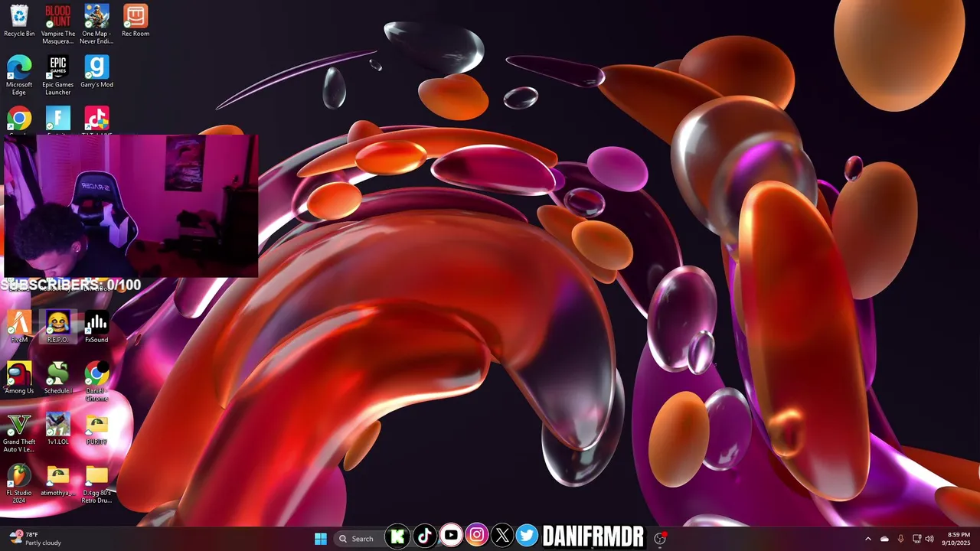This screenshot has width=980, height=551.
Task: Open the OneDrive cloud tray icon
Action: tap(884, 539)
